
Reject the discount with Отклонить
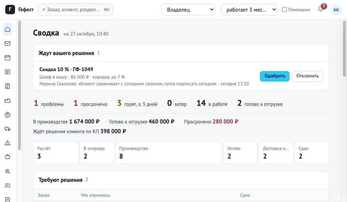pyautogui.click(x=308, y=76)
